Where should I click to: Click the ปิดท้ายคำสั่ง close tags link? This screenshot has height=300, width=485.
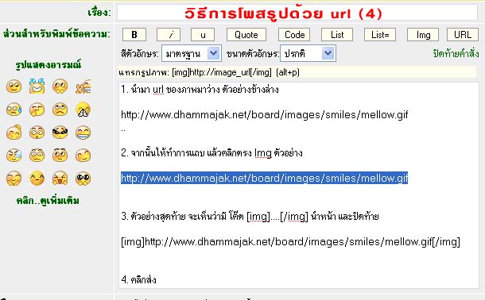point(456,54)
